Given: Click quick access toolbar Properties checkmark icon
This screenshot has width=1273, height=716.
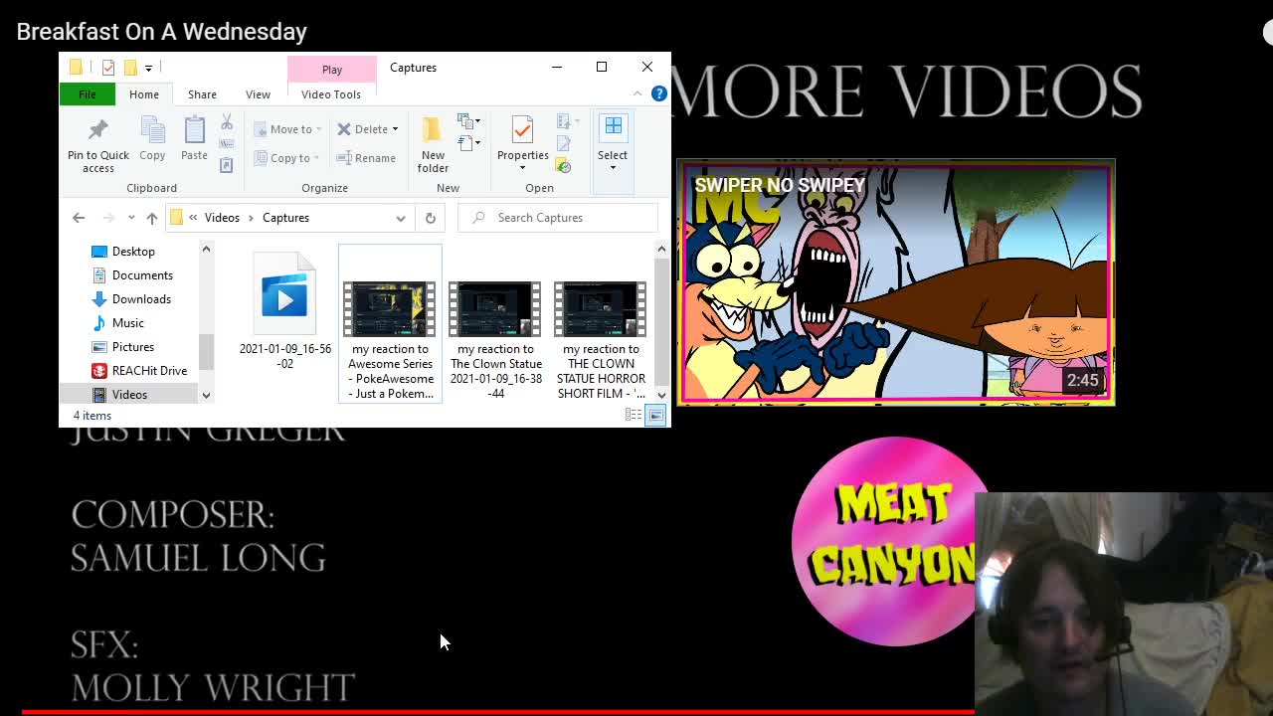Looking at the screenshot, I should pos(108,68).
